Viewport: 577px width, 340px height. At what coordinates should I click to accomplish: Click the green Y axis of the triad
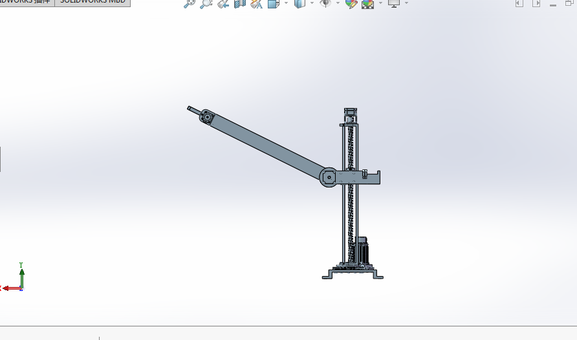click(x=22, y=278)
